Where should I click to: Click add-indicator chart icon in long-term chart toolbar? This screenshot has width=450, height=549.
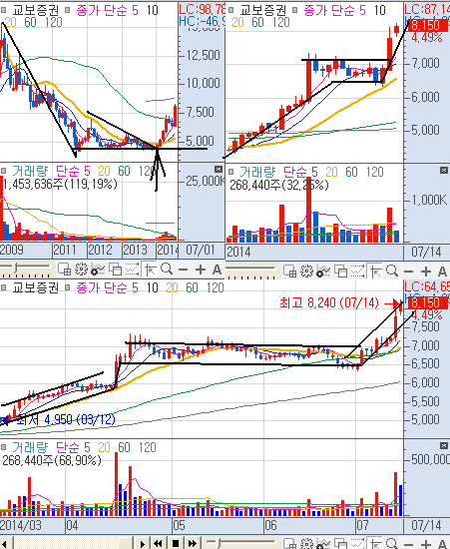click(98, 270)
